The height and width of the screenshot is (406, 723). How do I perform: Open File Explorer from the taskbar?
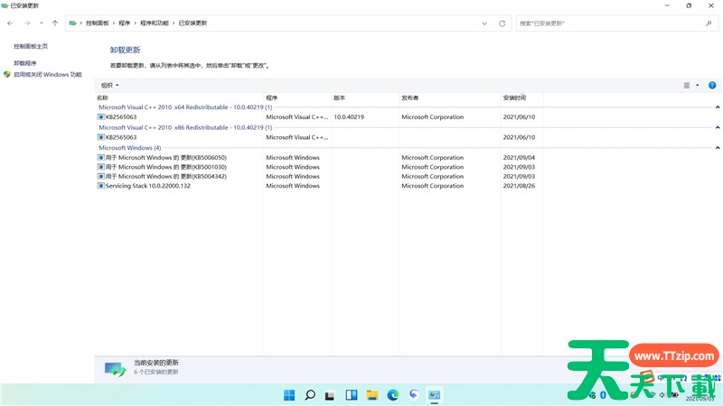click(372, 395)
